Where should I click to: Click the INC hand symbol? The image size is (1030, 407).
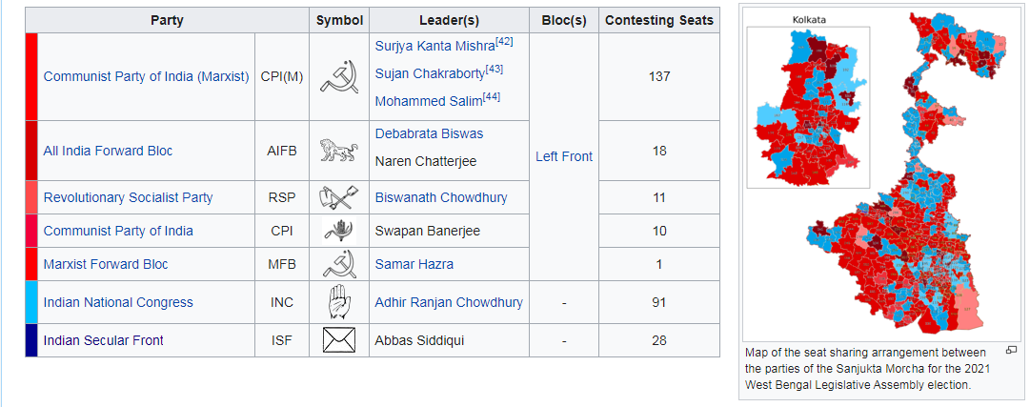click(x=338, y=302)
